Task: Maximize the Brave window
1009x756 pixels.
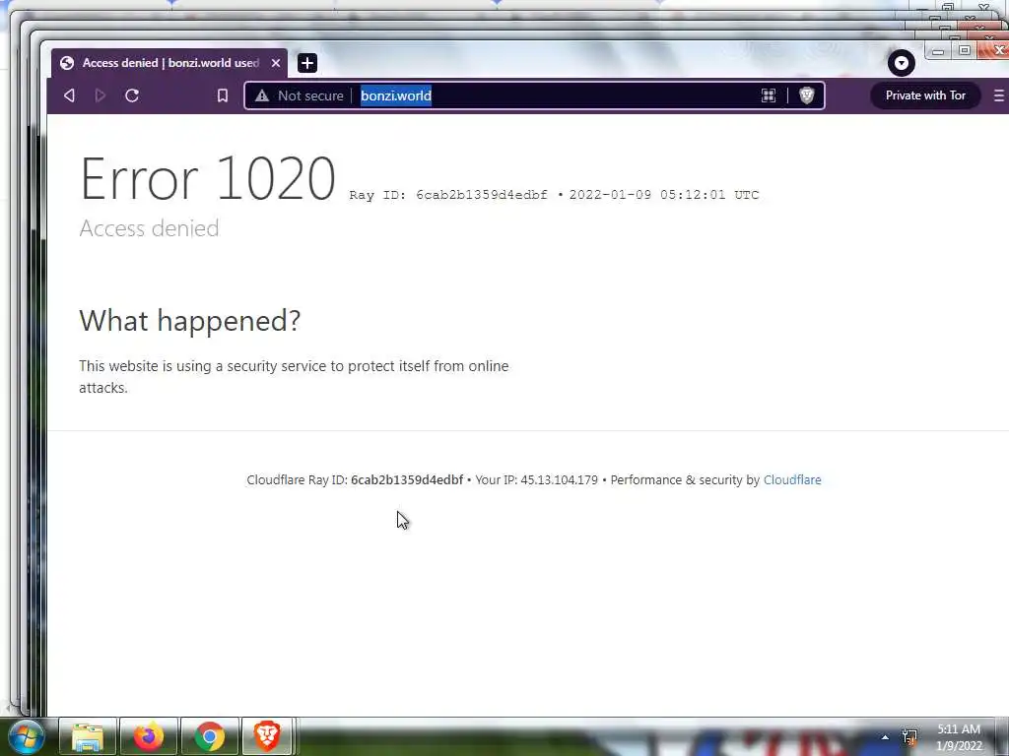Action: pyautogui.click(x=964, y=50)
